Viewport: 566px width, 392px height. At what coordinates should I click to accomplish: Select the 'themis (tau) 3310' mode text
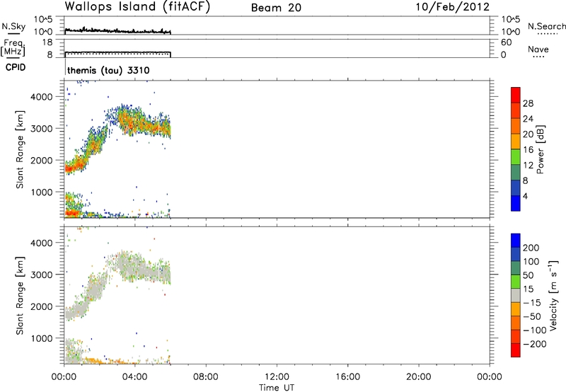click(108, 70)
